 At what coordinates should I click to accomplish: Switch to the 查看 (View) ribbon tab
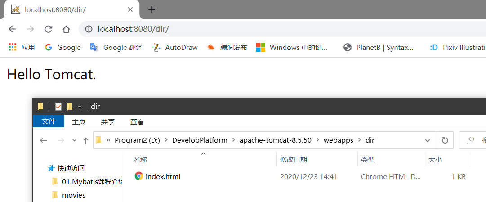(x=137, y=121)
